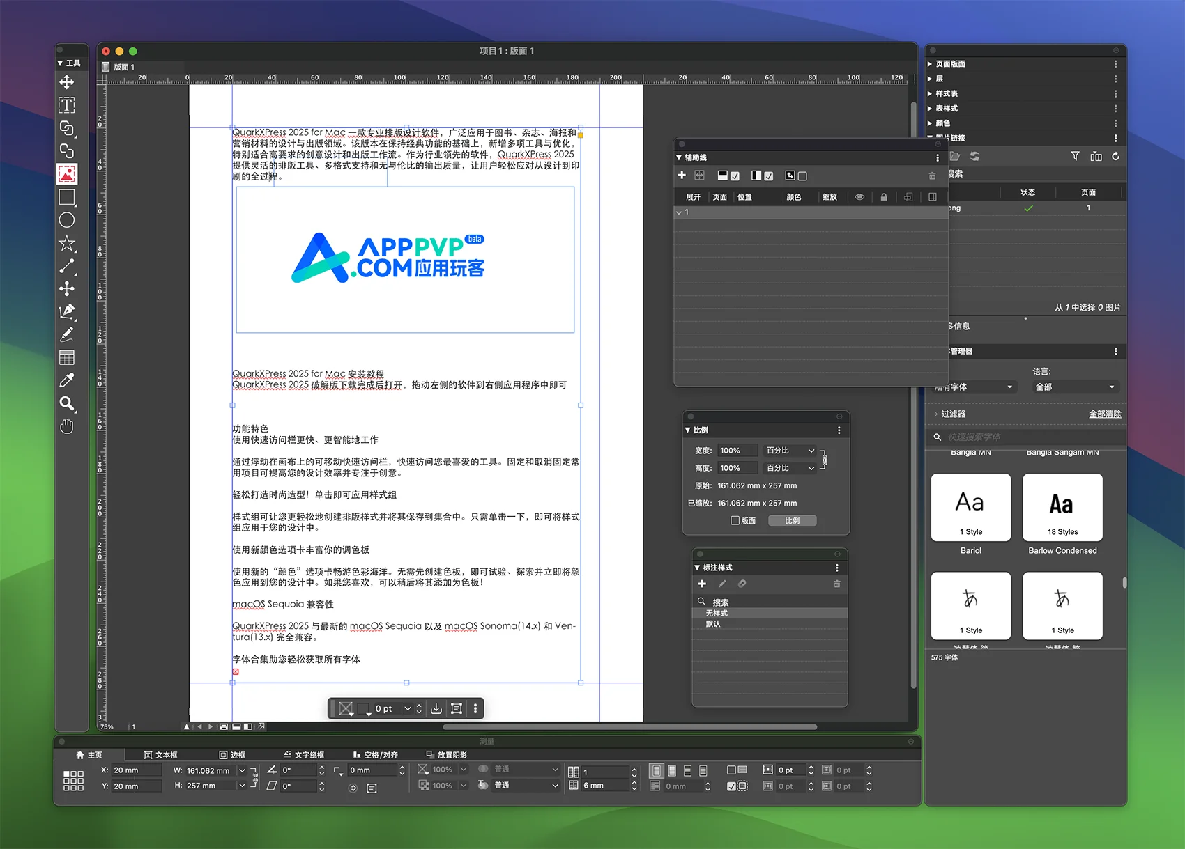The width and height of the screenshot is (1185, 849).
Task: Add a new guide in Guides panel
Action: [x=682, y=176]
